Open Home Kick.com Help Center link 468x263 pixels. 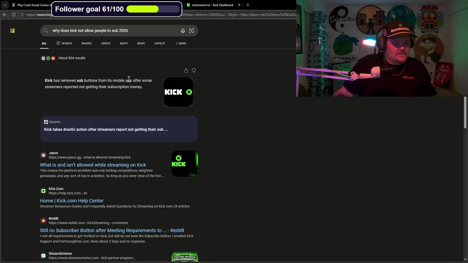[72, 201]
